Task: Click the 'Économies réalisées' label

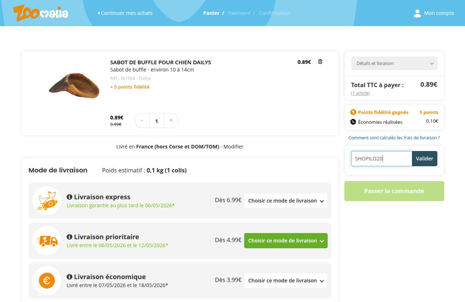Action: 380,122
